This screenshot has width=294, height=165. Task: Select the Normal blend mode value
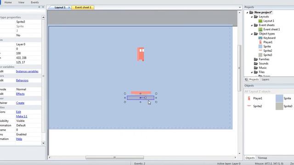21,89
